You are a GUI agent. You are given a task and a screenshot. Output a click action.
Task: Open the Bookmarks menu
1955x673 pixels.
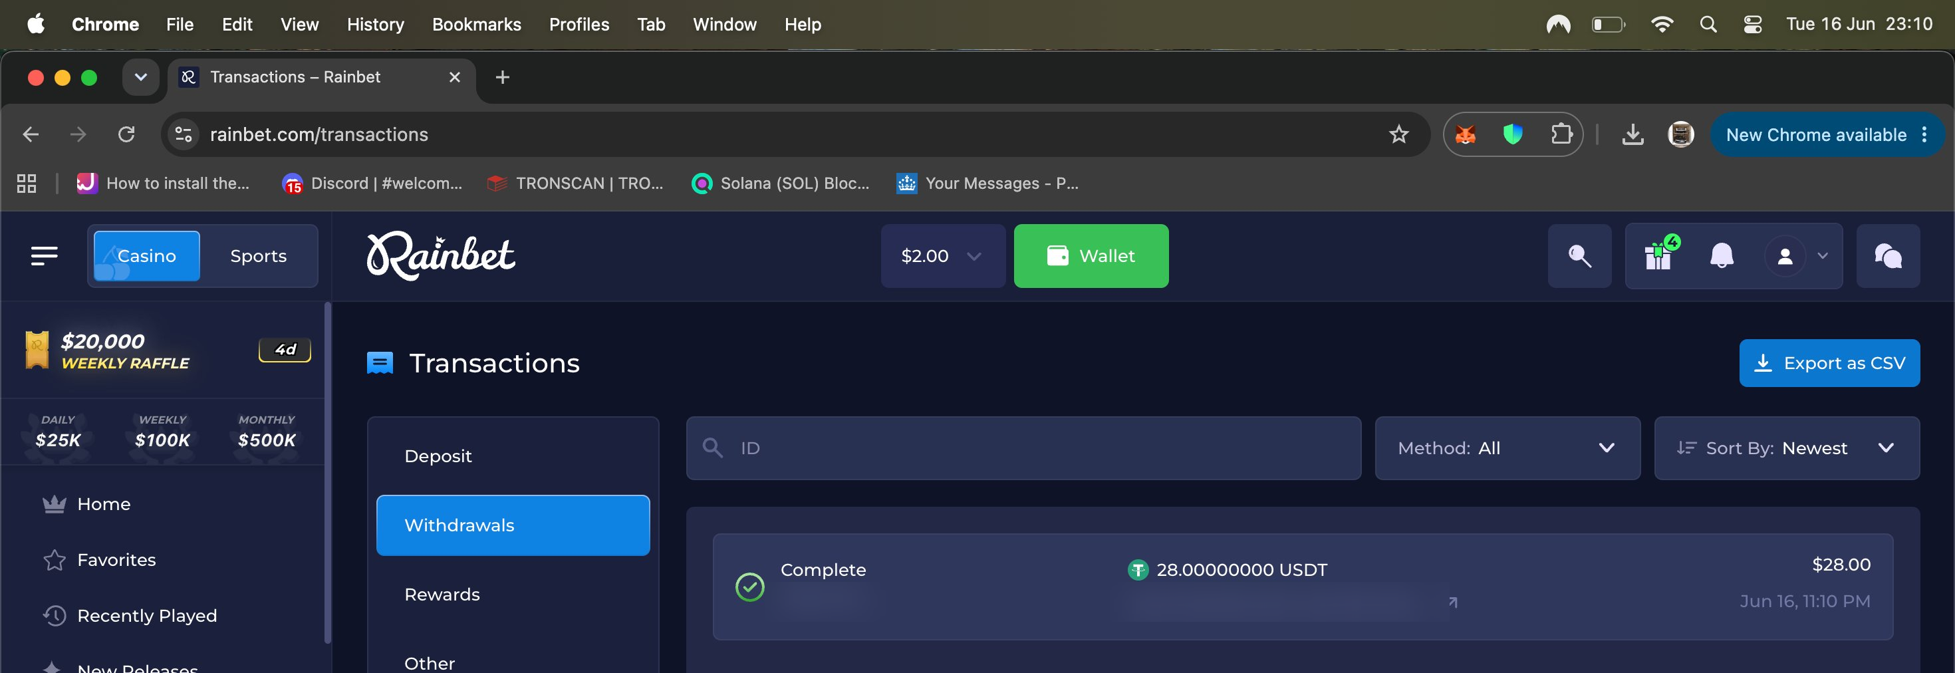476,25
